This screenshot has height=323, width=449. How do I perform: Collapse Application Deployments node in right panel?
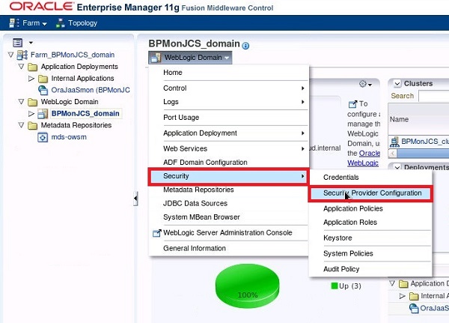point(392,283)
